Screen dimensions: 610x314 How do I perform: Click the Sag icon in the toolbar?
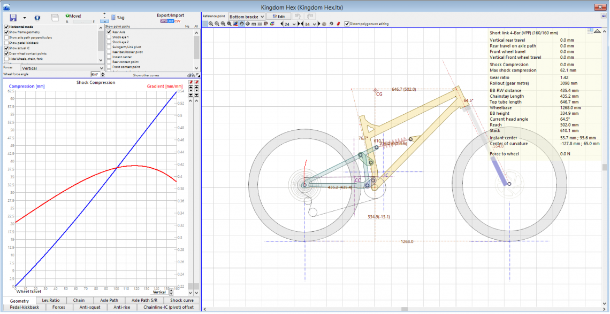click(113, 18)
